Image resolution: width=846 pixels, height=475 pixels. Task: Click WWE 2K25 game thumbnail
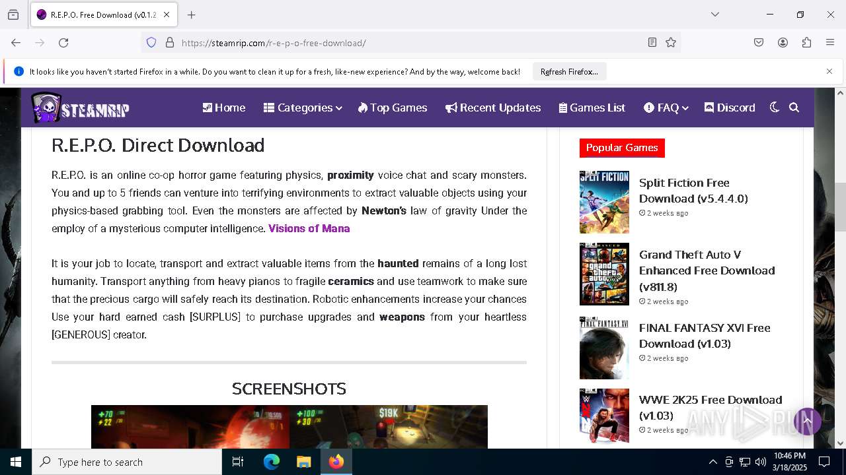(x=604, y=416)
